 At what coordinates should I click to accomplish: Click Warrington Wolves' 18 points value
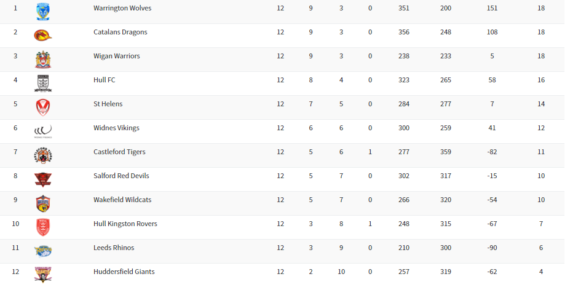(541, 9)
